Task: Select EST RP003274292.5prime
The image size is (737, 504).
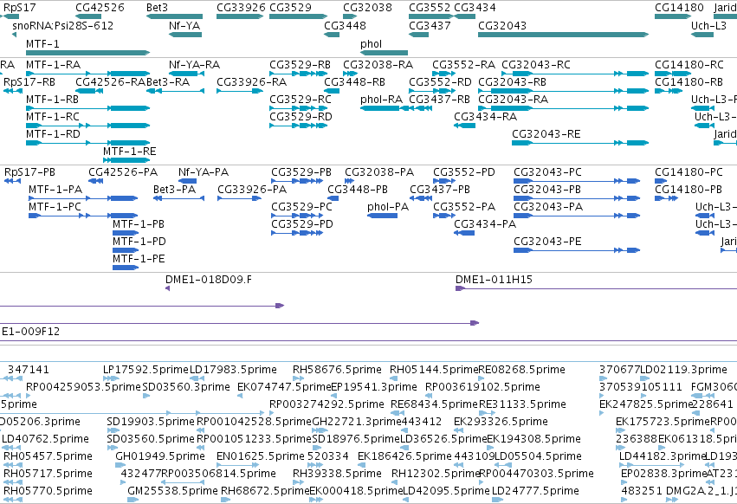Action: [326, 404]
